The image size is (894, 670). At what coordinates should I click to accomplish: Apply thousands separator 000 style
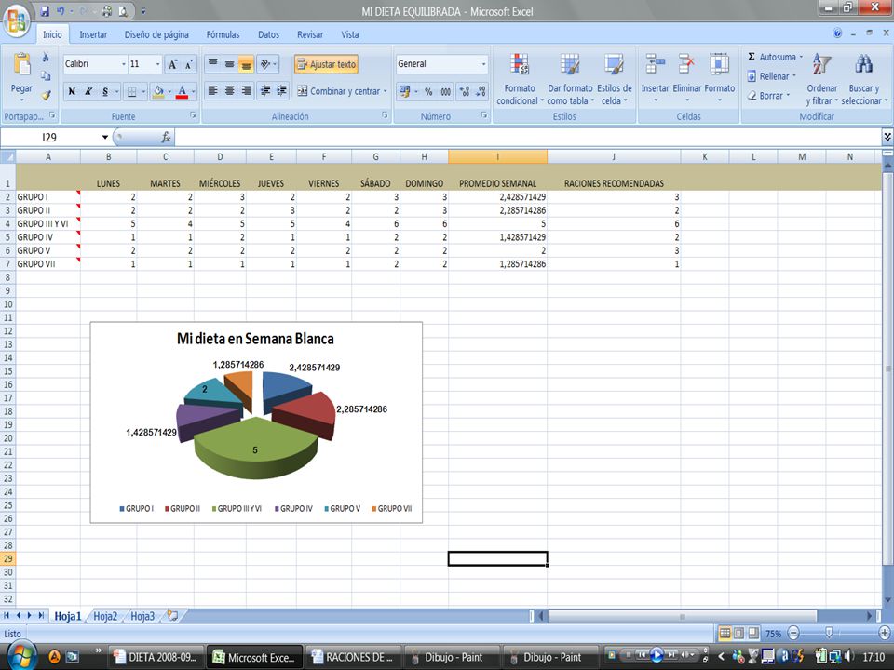click(445, 91)
